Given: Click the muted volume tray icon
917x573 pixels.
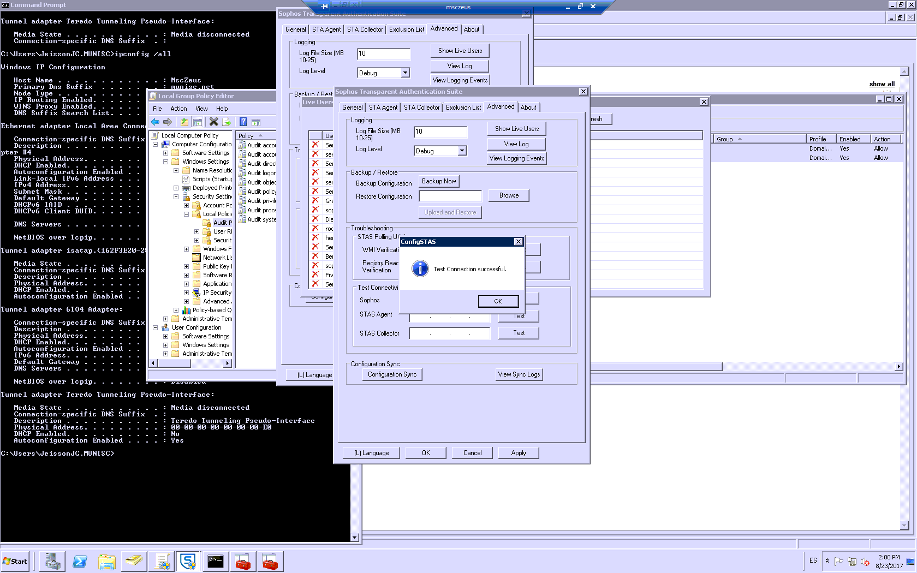Looking at the screenshot, I should (865, 561).
